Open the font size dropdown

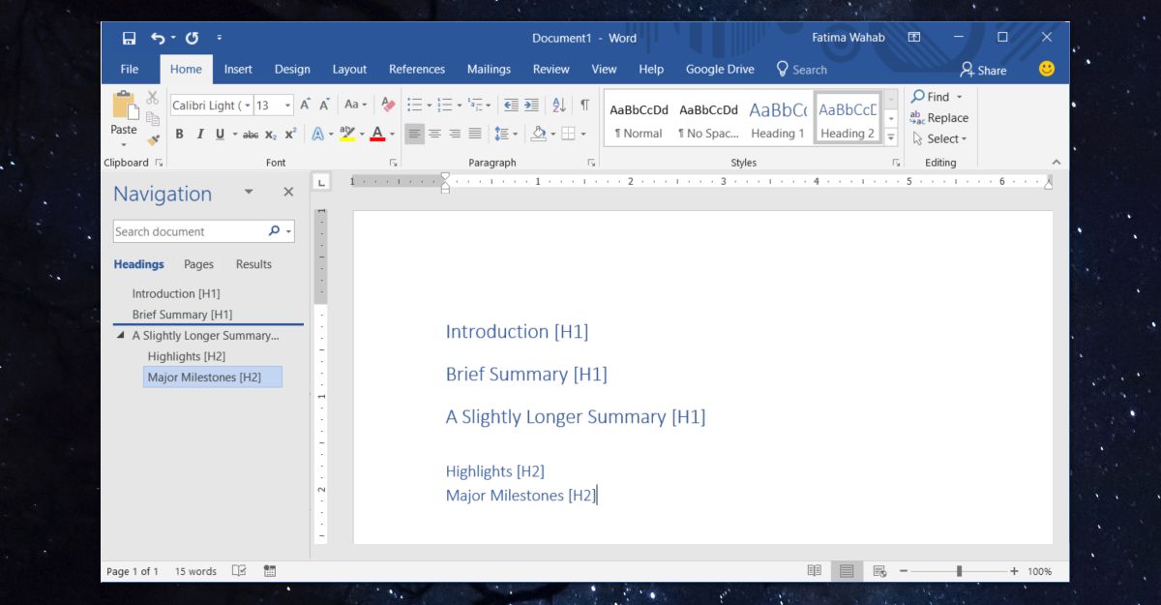288,105
